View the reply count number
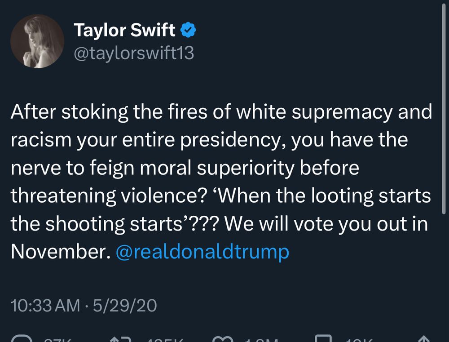 [x=57, y=340]
